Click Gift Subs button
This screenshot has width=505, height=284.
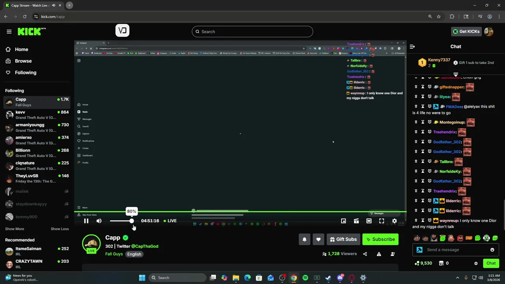[343, 239]
